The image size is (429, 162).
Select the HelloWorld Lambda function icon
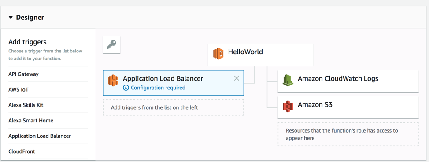(x=218, y=54)
